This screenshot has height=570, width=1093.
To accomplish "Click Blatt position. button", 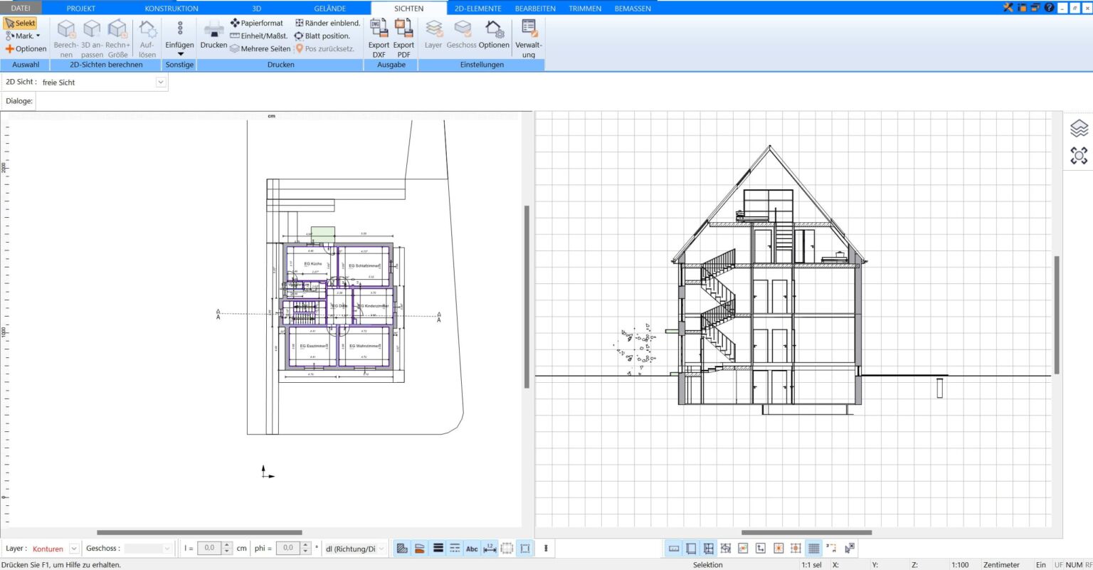I will [x=322, y=36].
